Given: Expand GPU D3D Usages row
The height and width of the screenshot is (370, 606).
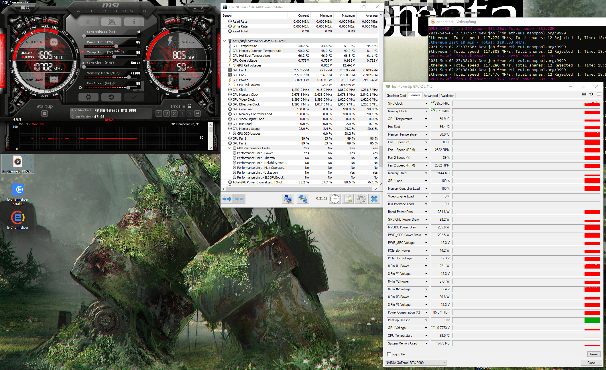Looking at the screenshot, I should [229, 134].
